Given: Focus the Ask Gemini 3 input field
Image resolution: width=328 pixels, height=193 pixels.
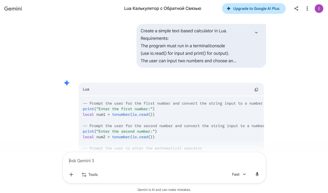Looking at the screenshot, I should 164,161.
